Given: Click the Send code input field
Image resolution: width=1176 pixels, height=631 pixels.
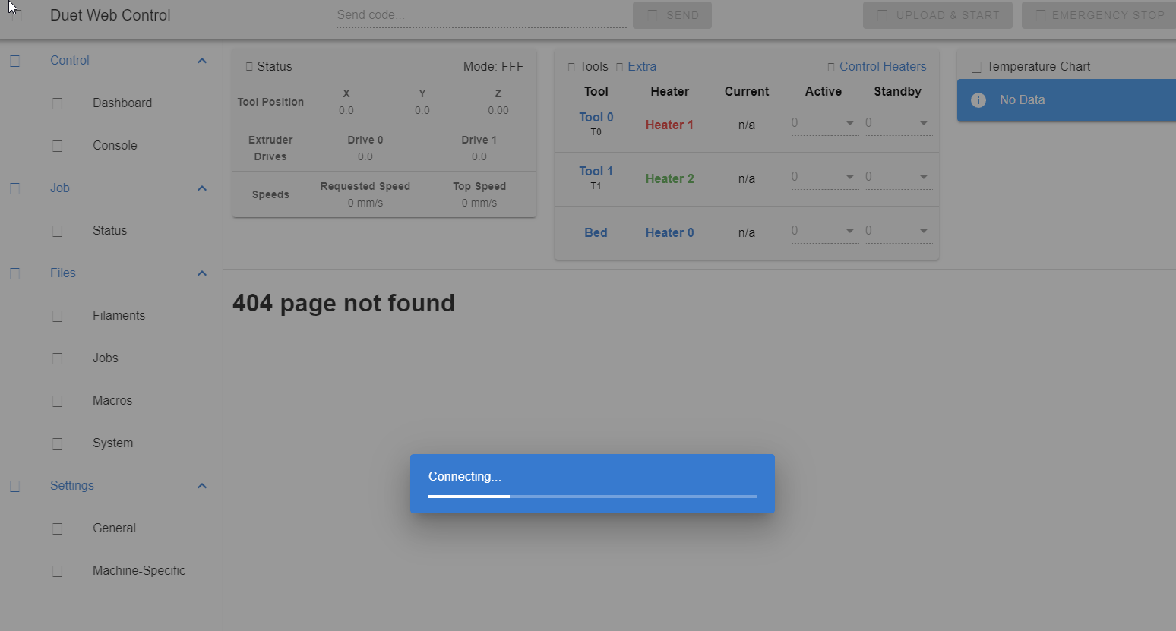Looking at the screenshot, I should tap(480, 14).
